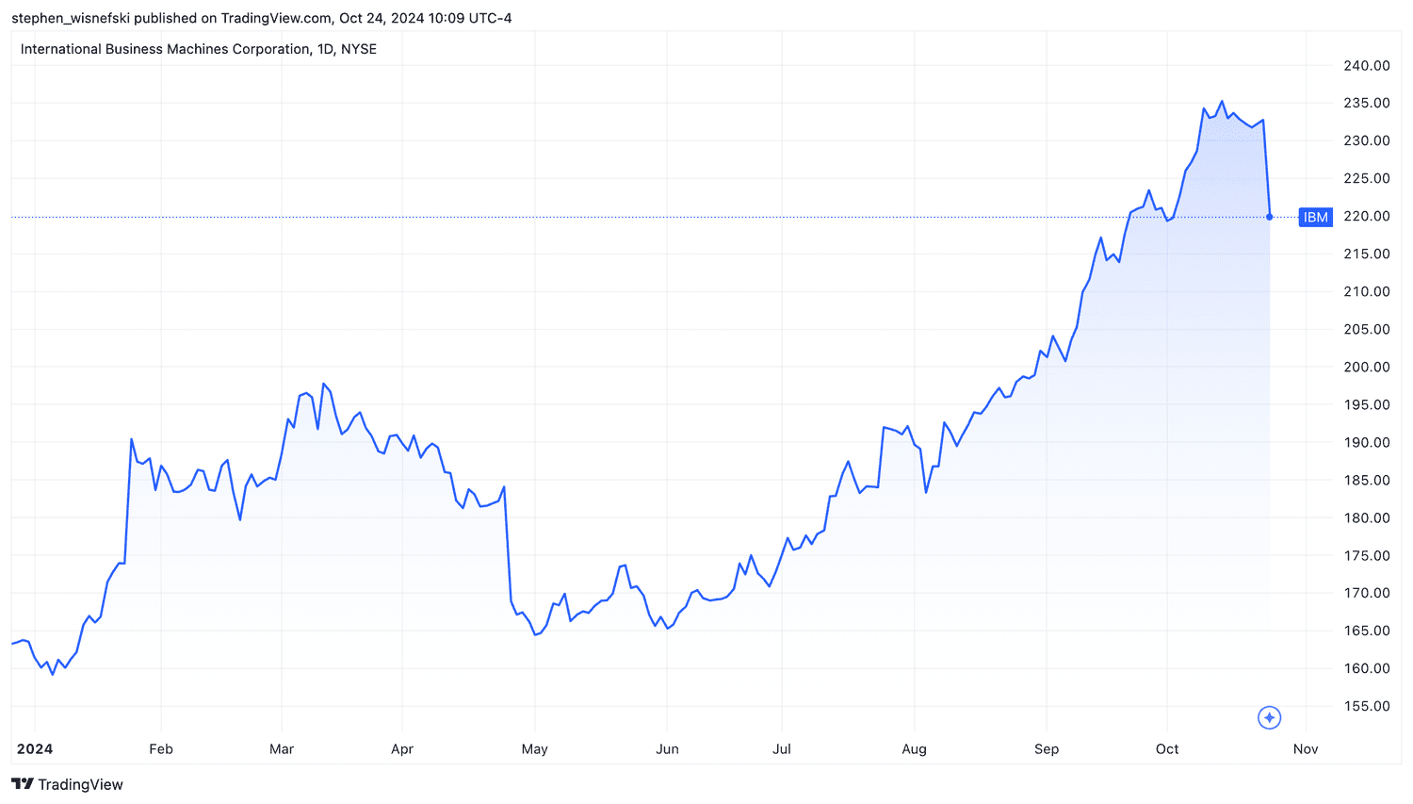Click the Aug label on the time axis
Viewport: 1413px width, 804px height.
pos(915,749)
